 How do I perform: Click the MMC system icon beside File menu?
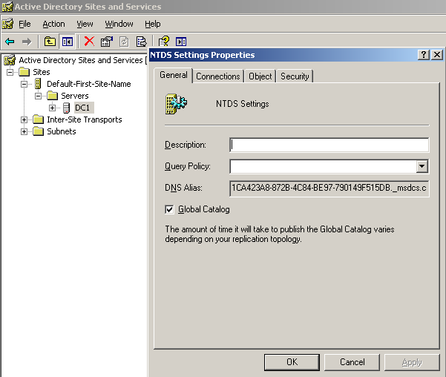coord(7,24)
